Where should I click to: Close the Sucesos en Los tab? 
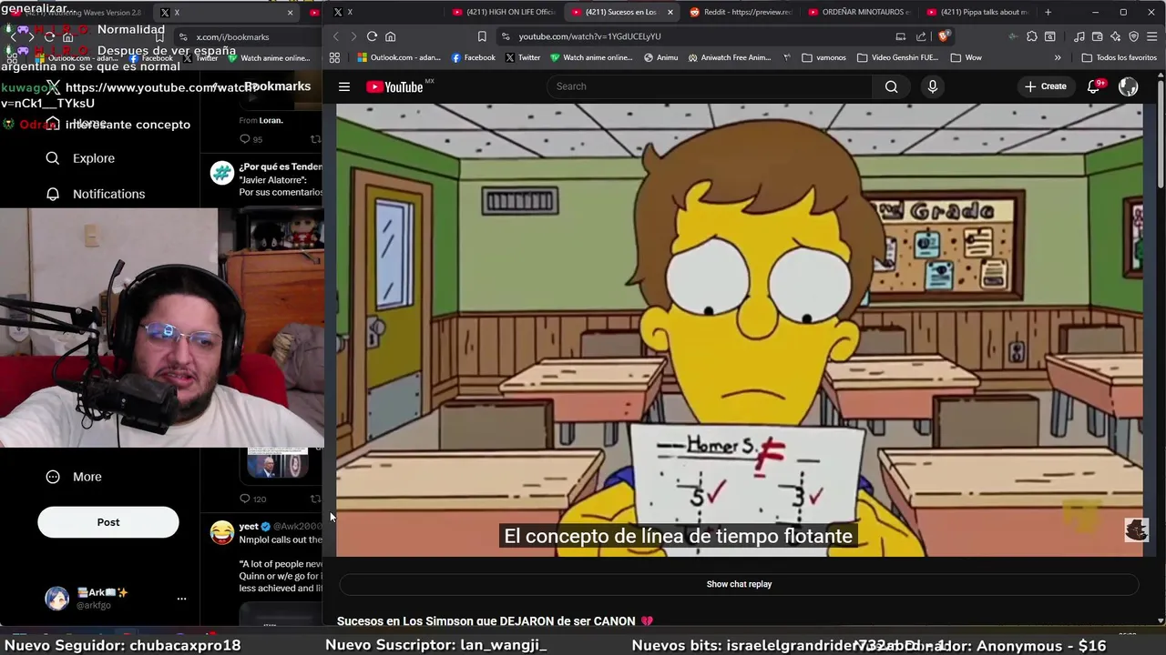(670, 12)
